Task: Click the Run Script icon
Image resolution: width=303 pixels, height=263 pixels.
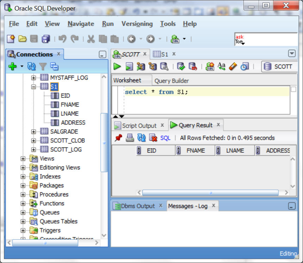Action: coord(129,67)
